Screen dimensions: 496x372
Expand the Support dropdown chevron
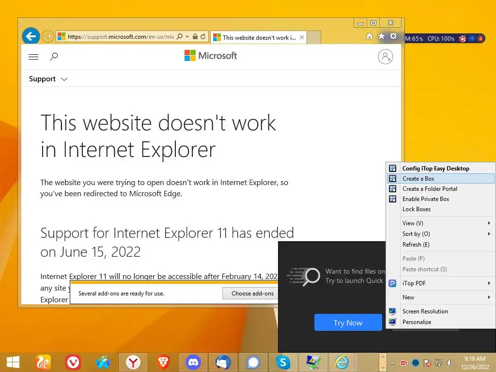coord(64,79)
